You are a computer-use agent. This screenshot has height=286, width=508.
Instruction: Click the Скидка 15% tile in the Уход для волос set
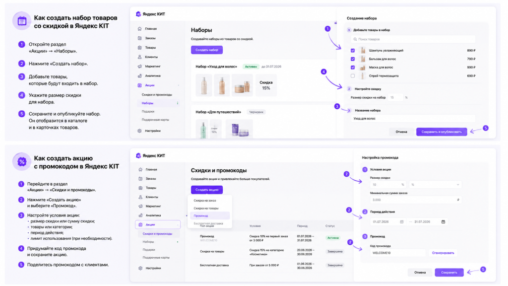266,85
